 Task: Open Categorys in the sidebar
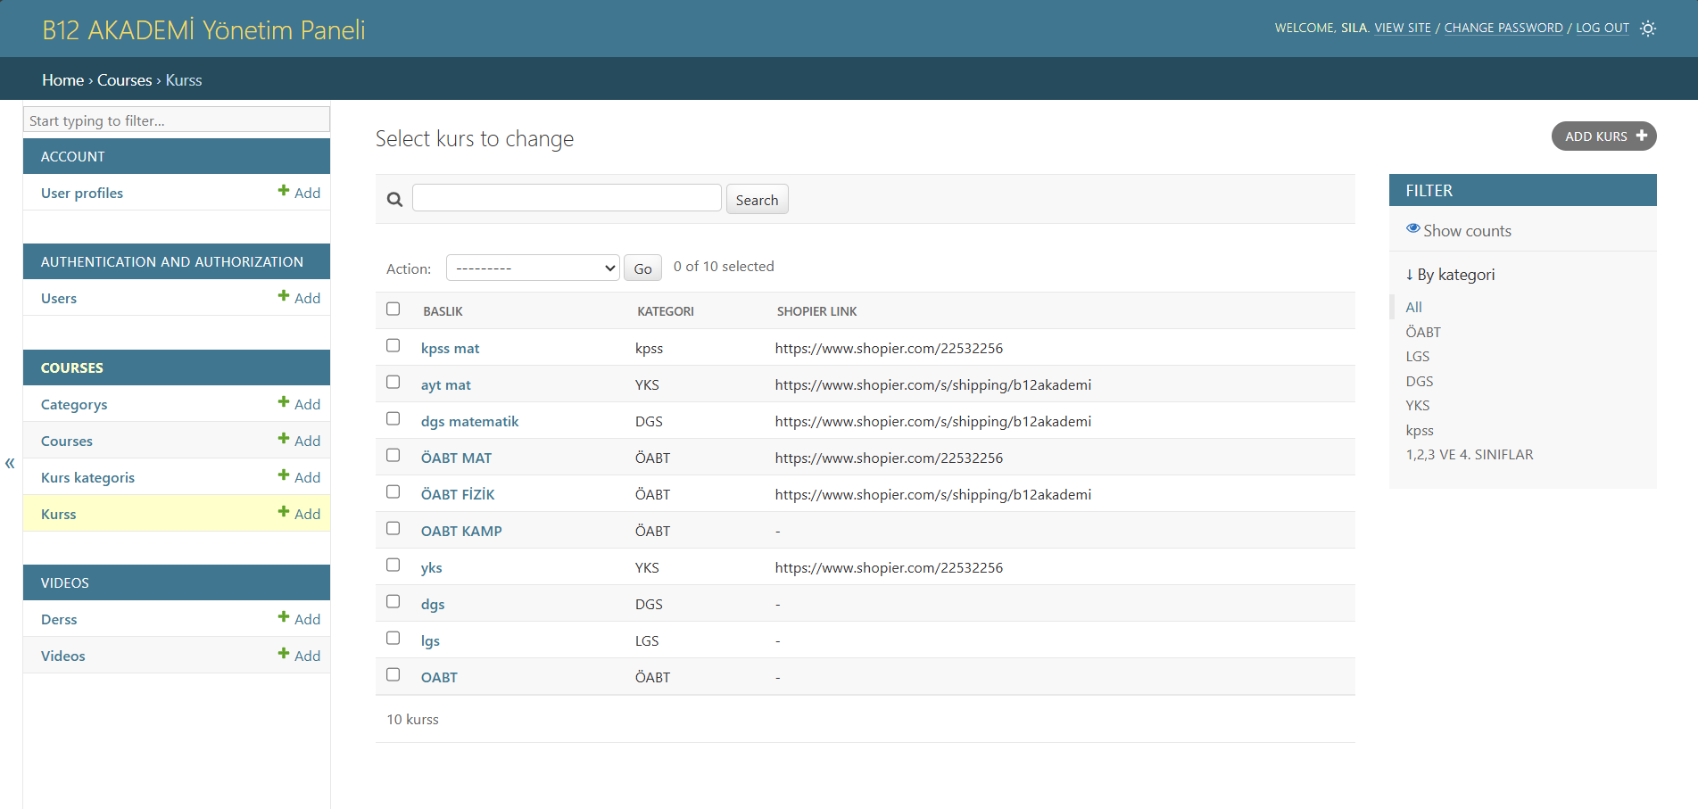coord(74,405)
